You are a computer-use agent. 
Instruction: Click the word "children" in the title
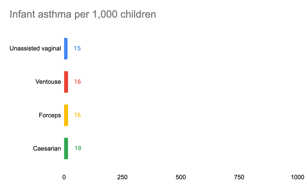pos(138,15)
